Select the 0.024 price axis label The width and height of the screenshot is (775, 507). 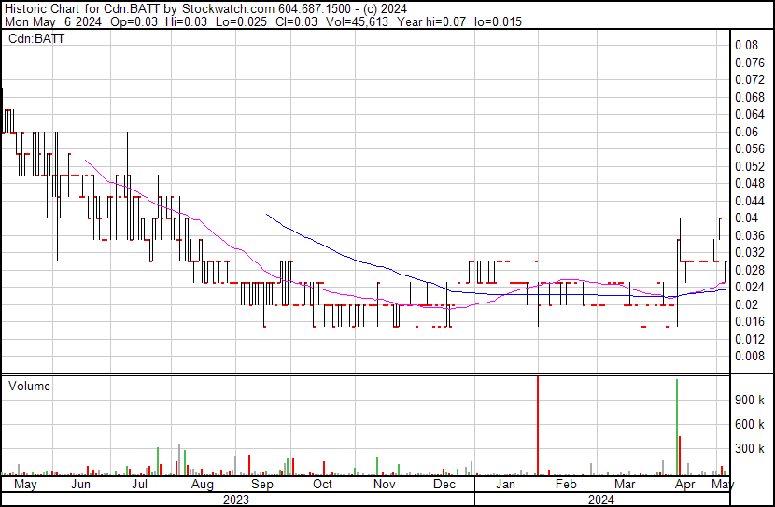coord(750,287)
